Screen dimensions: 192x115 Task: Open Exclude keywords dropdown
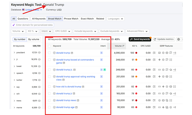pos(112,31)
